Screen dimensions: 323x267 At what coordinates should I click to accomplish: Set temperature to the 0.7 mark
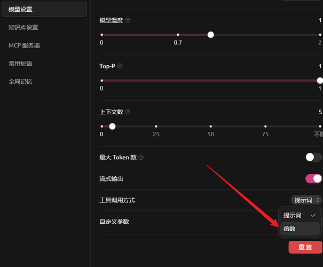[178, 35]
